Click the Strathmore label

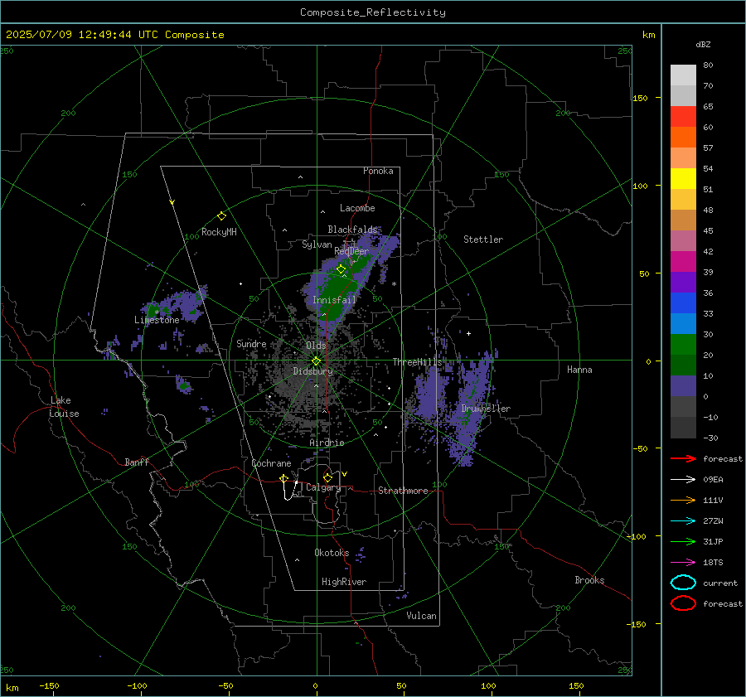[403, 491]
